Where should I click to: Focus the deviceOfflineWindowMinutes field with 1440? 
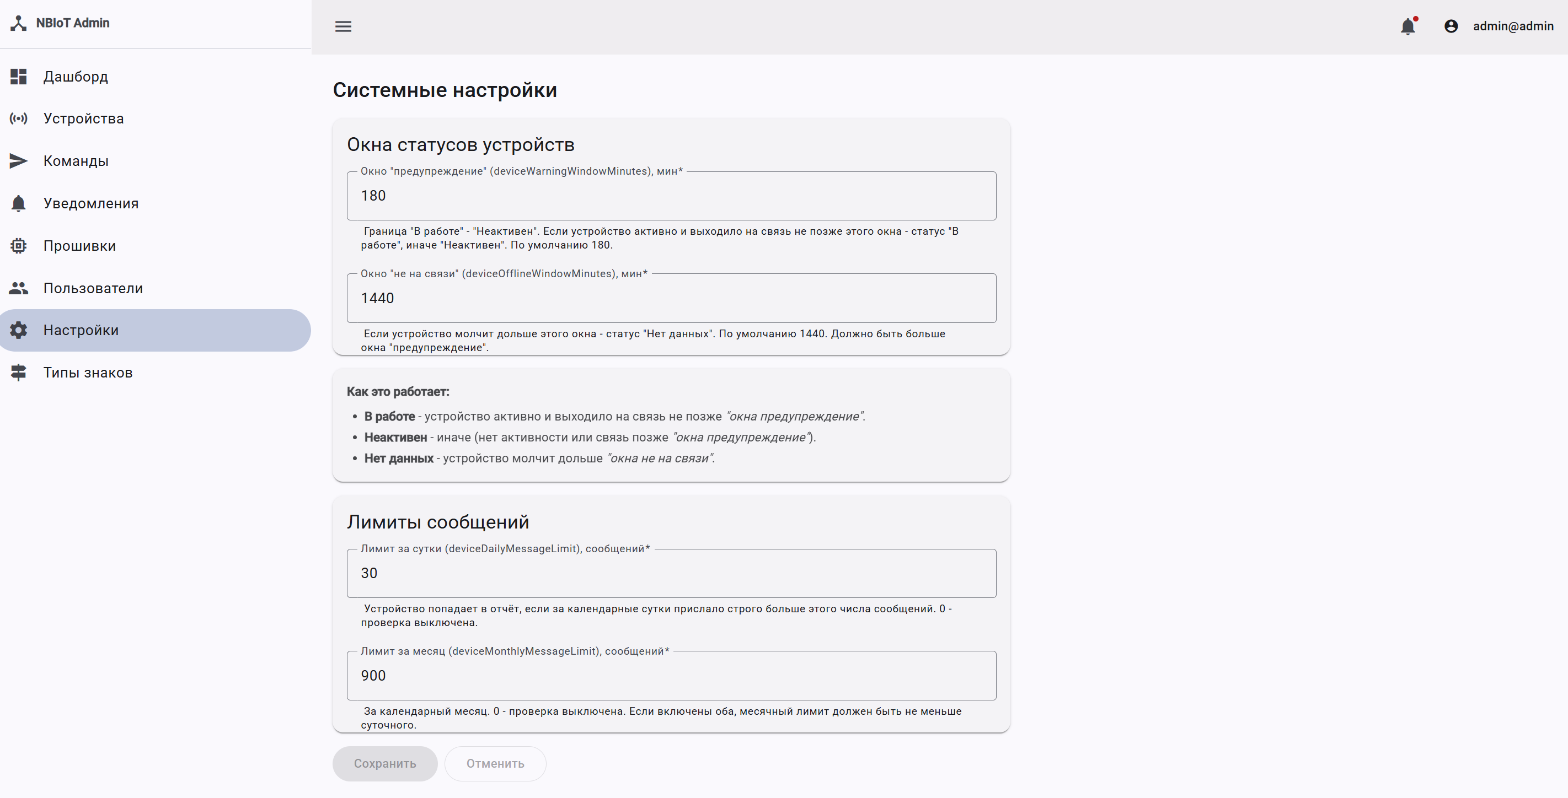tap(671, 298)
